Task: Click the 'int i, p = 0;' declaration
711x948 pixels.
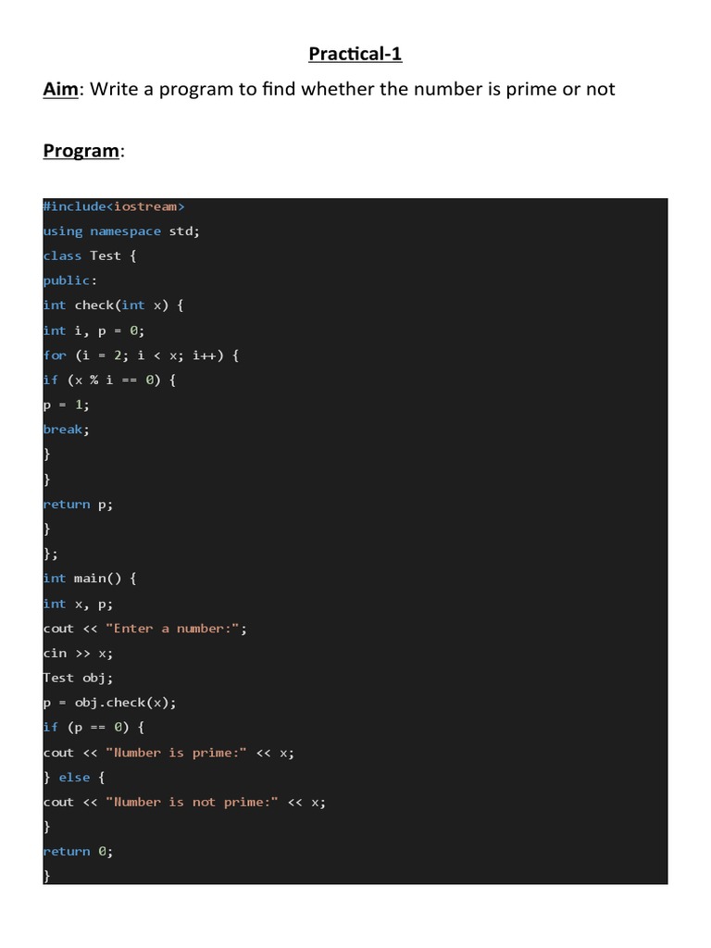Action: 94,331
